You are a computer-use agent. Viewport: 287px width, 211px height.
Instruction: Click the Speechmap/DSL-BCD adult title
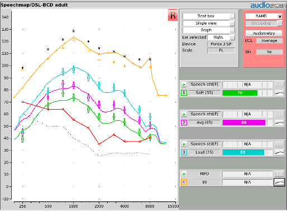34,5
